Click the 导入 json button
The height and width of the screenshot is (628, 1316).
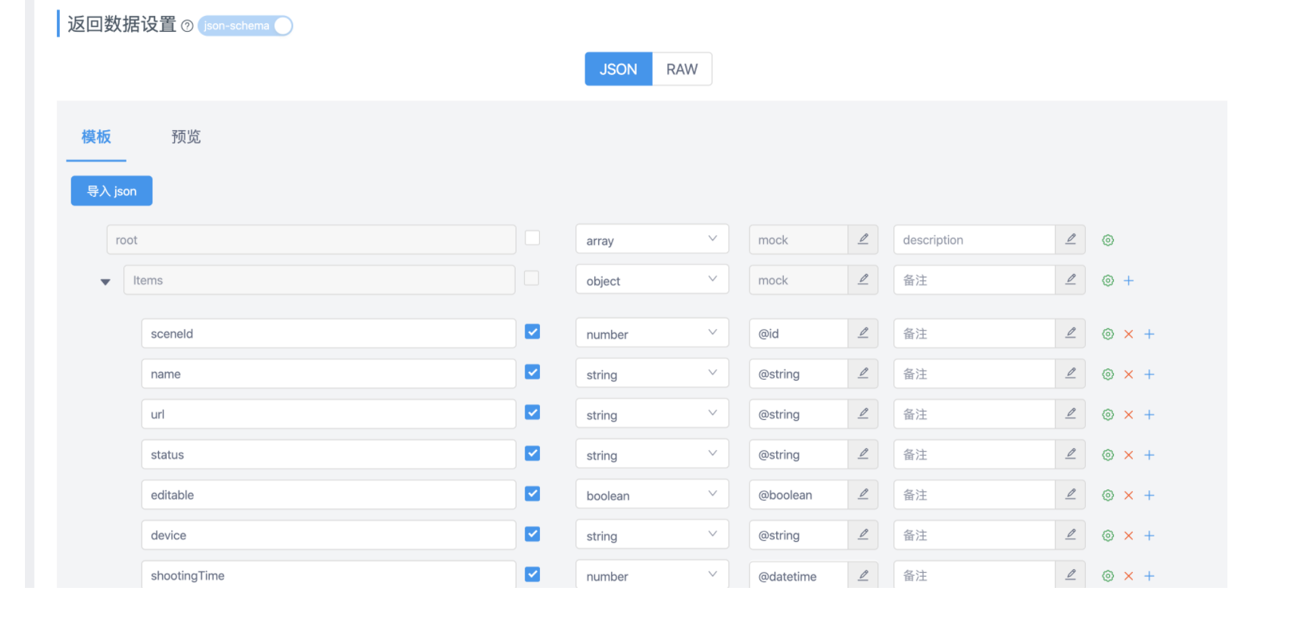(112, 191)
